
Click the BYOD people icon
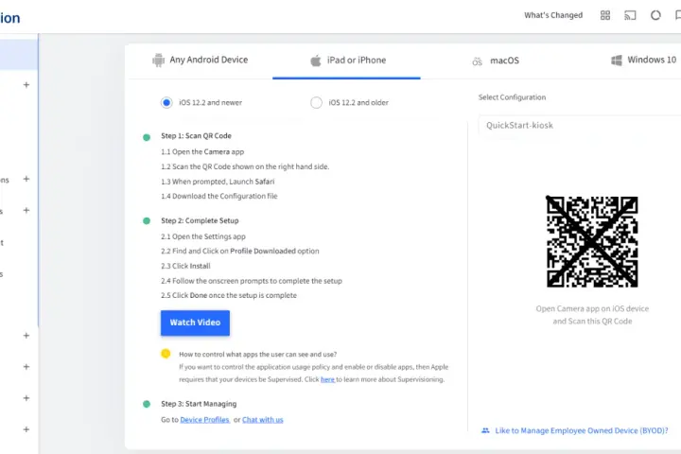[x=485, y=430]
